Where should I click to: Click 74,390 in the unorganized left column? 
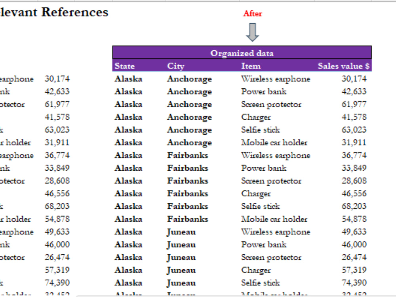point(57,283)
